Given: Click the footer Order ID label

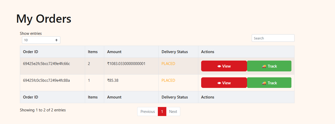Looking at the screenshot, I should pos(30,97).
